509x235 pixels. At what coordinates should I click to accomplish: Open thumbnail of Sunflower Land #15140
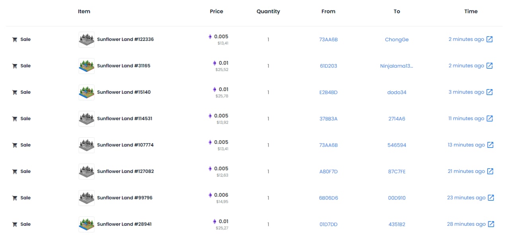(86, 92)
